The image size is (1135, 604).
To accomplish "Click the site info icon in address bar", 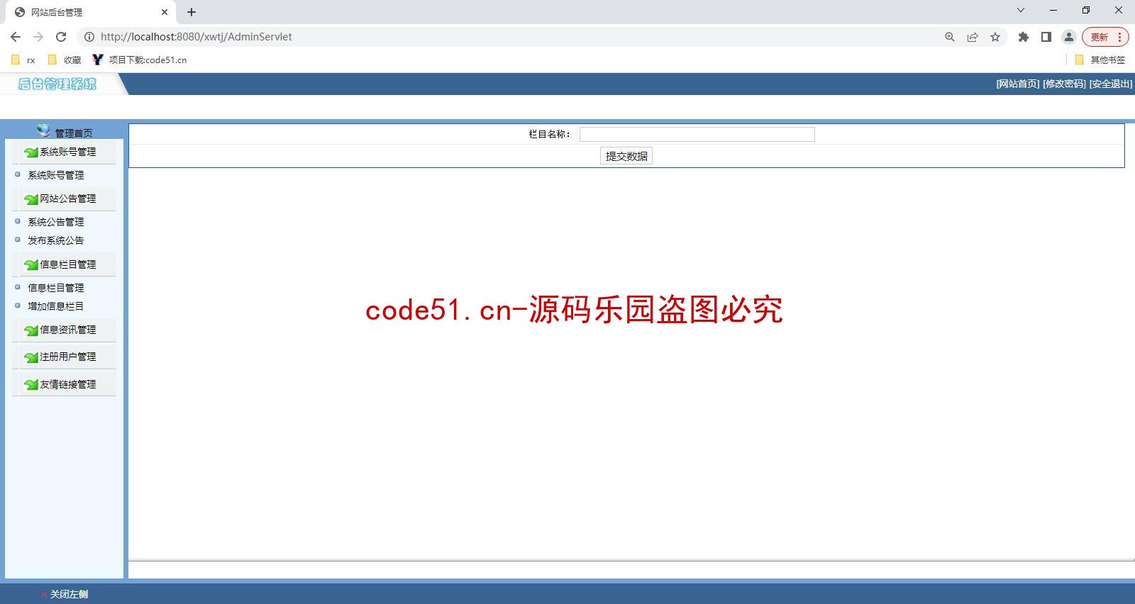I will coord(89,37).
